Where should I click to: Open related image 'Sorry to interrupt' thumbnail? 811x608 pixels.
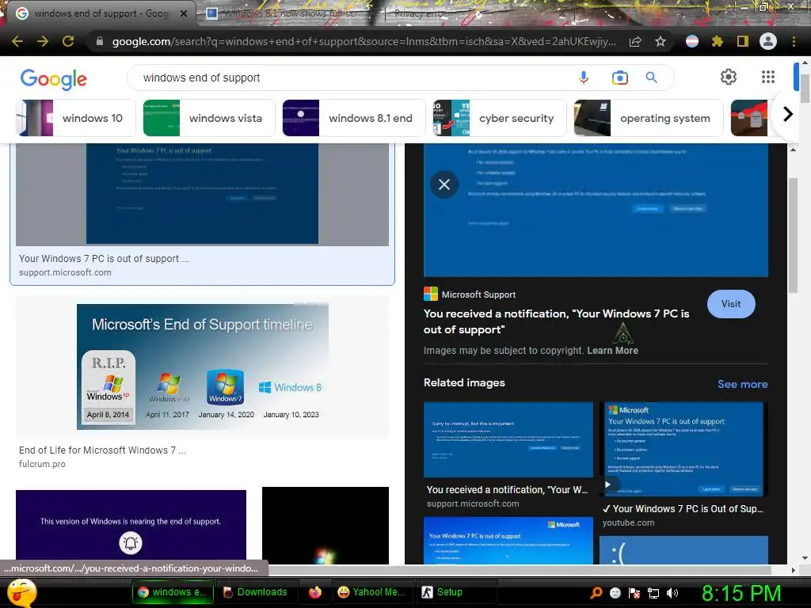pyautogui.click(x=508, y=439)
